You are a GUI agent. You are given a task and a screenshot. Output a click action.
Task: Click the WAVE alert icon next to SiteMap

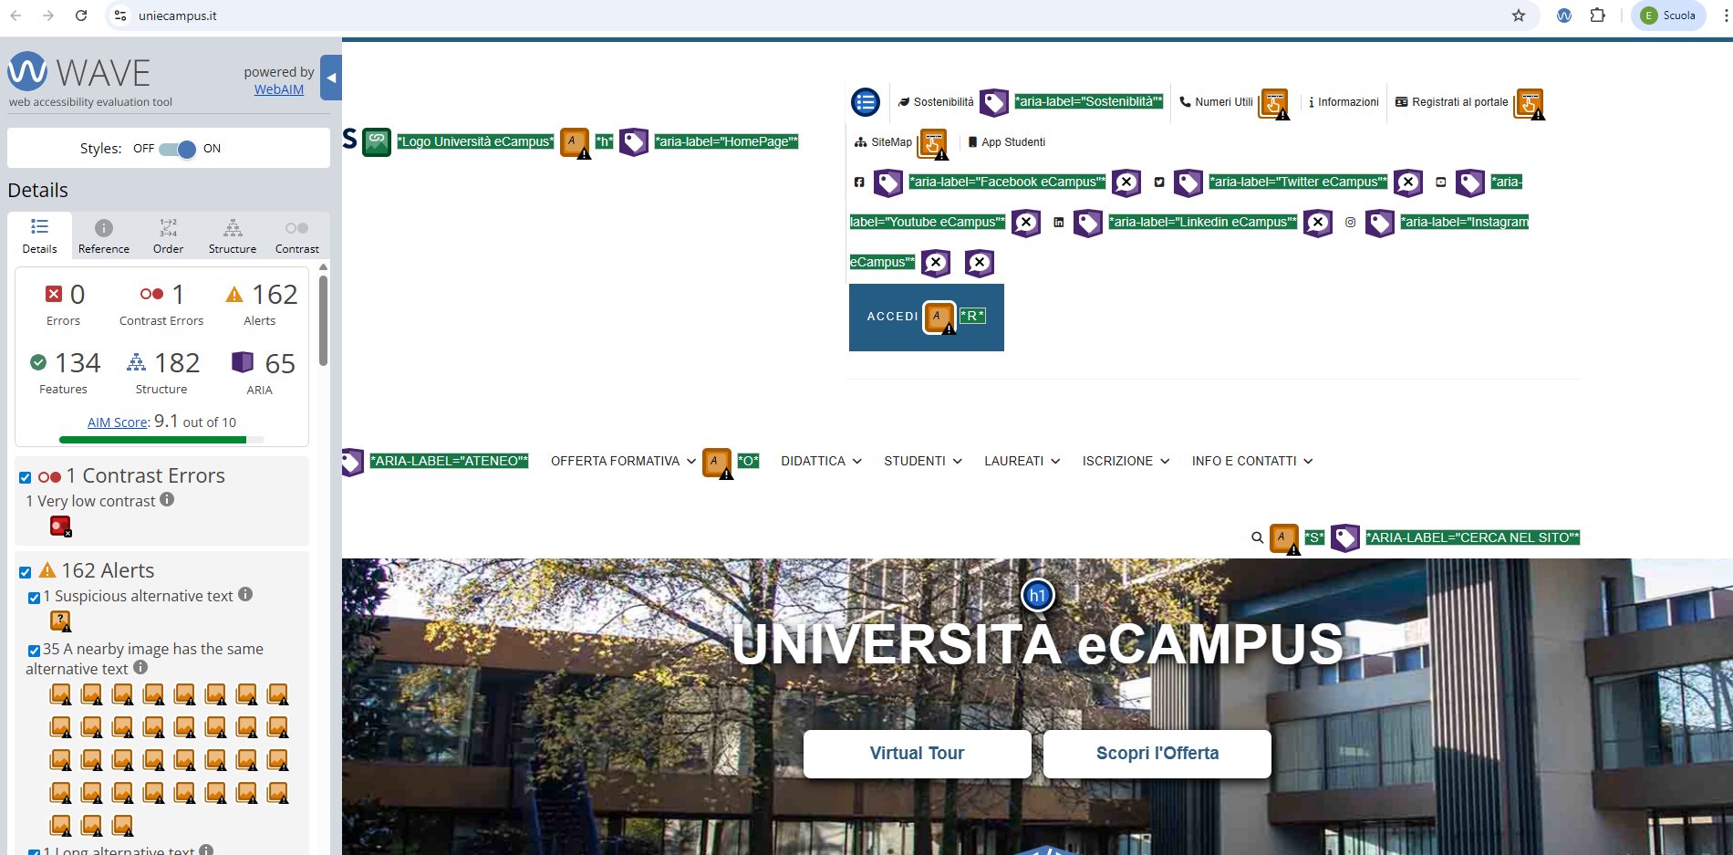(933, 144)
